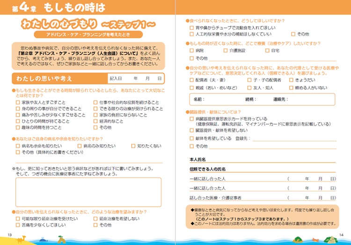Image resolution: width=351 pixels, height=245 pixels.
Task: Check 臓器提供意思表示カードを持っている box
Action: point(191,119)
